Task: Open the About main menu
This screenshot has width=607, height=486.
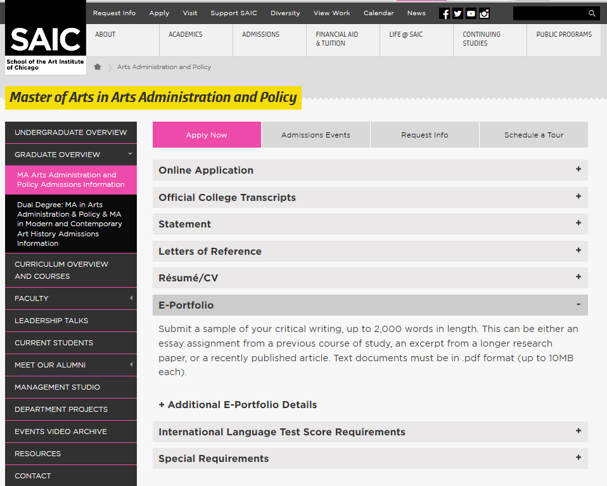Action: (x=122, y=41)
